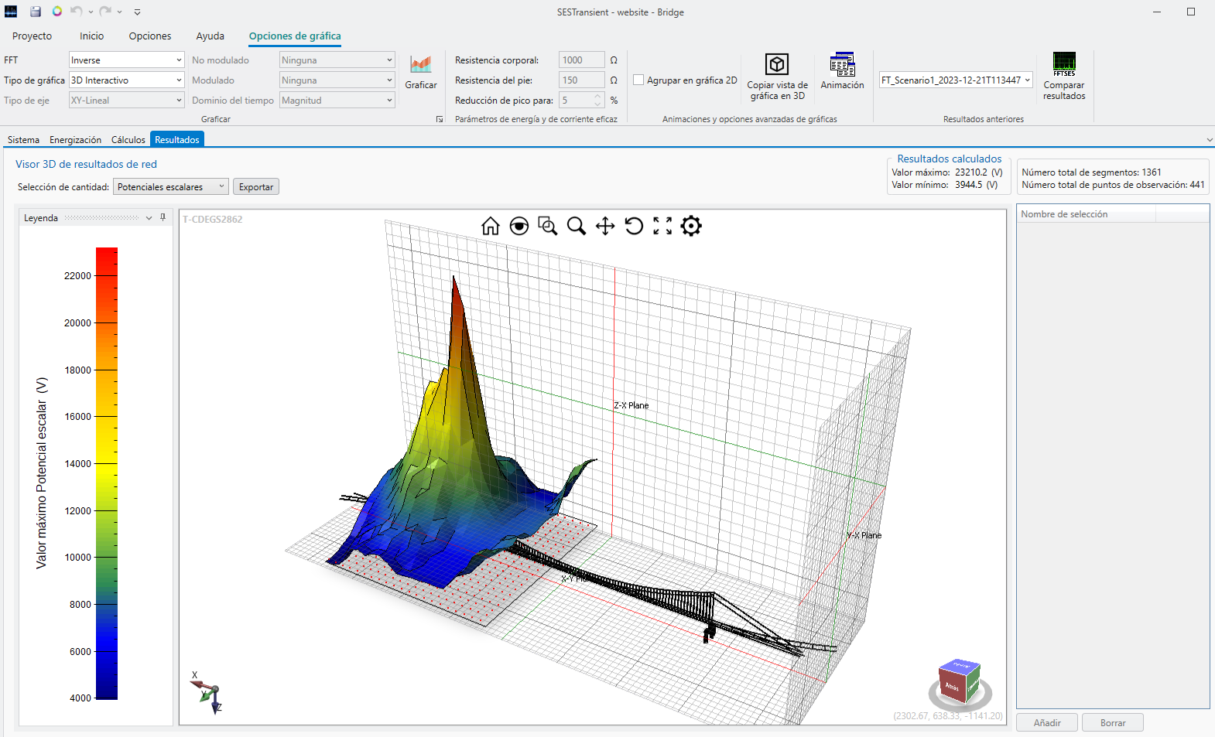Switch to the Sistema tab
This screenshot has height=737, width=1215.
pyautogui.click(x=23, y=140)
